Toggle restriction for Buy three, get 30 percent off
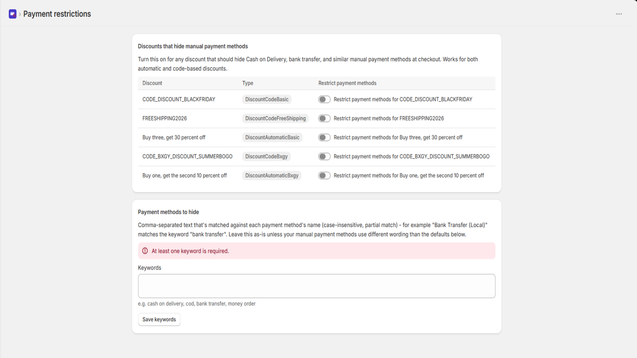The height and width of the screenshot is (358, 637). point(324,138)
